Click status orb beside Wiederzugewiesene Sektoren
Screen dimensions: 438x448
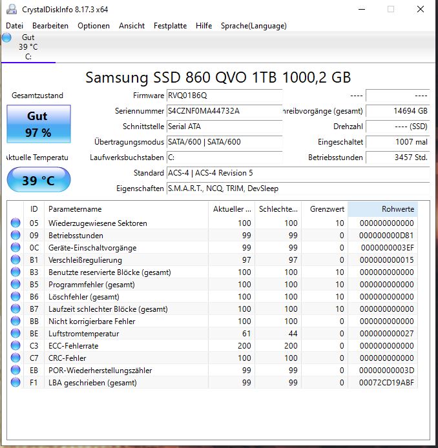coord(16,223)
